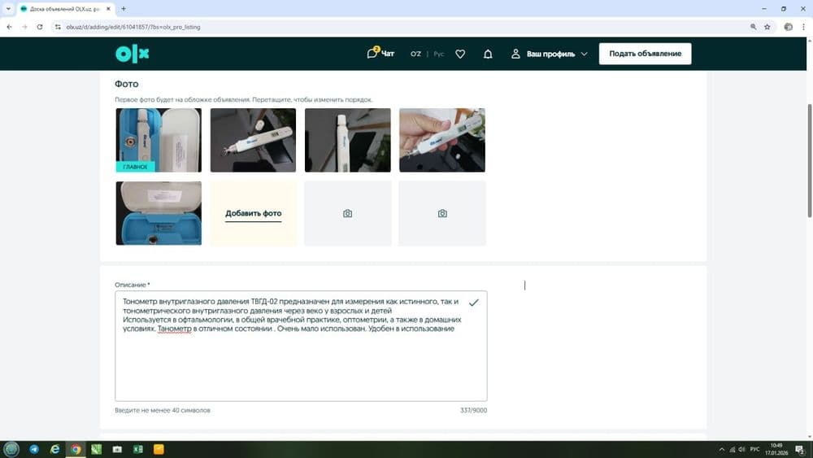Open the browser tab list dropdown

tap(8, 9)
